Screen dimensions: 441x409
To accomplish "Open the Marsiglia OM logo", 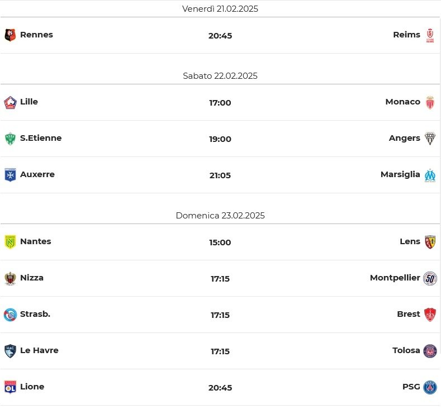I will pos(430,175).
